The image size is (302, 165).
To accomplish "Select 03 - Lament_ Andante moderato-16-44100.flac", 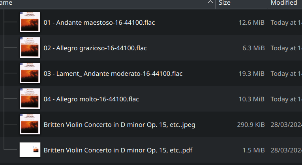I will click(x=113, y=73).
